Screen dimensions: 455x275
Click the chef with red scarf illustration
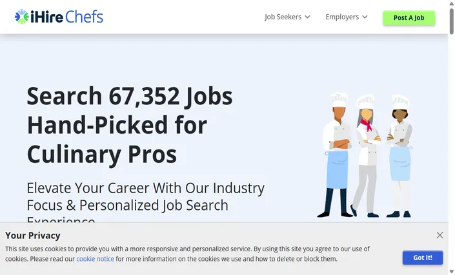365,156
